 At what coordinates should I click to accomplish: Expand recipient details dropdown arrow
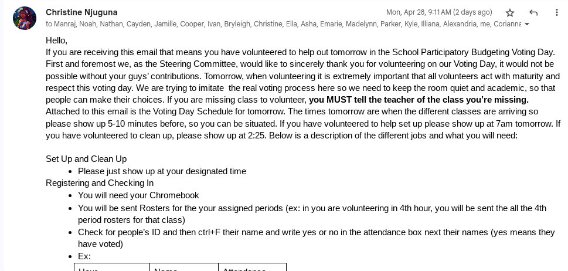pos(526,25)
